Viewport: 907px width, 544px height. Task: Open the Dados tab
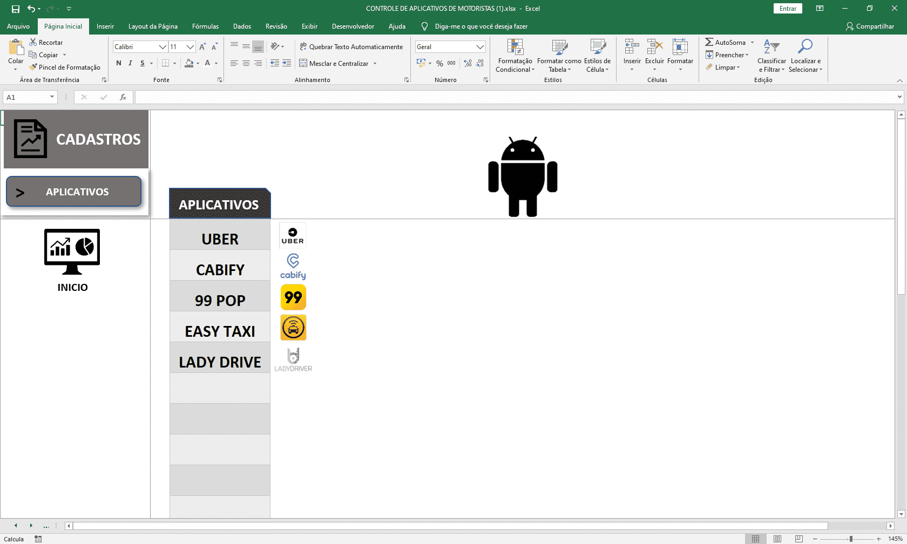pyautogui.click(x=242, y=26)
